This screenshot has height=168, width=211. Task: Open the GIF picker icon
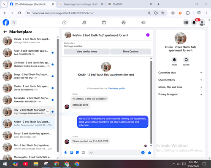(84, 152)
